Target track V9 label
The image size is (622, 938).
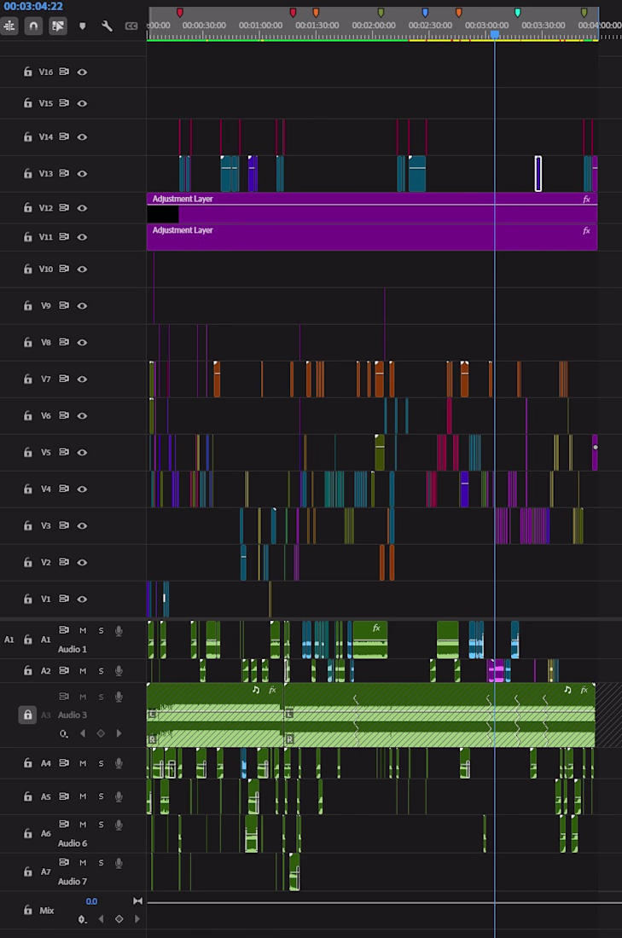click(45, 305)
